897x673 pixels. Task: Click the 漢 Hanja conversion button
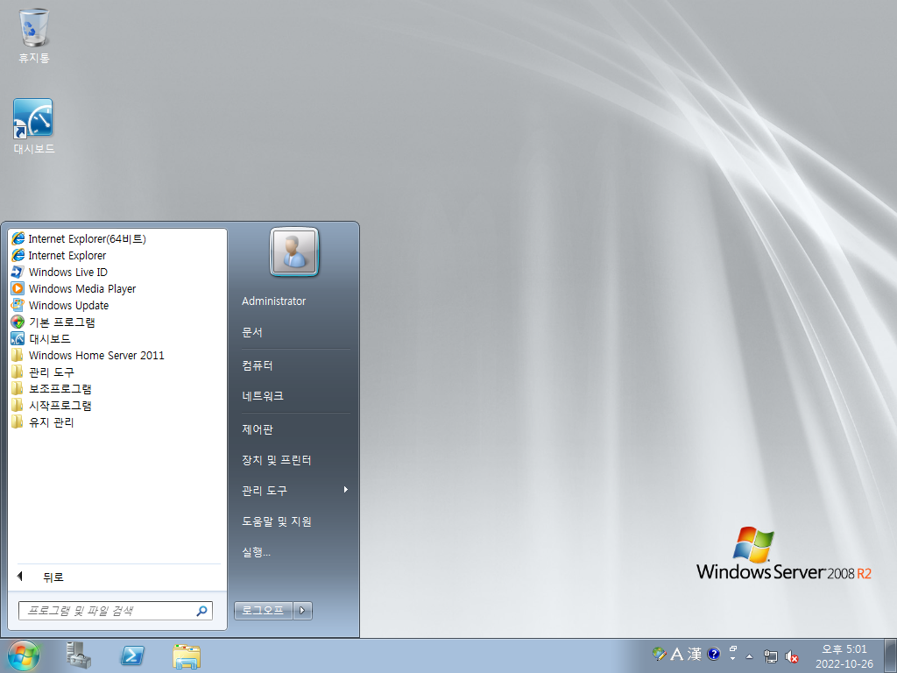click(x=695, y=654)
